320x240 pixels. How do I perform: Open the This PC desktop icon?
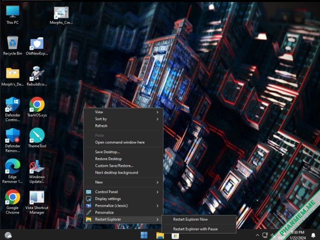(12, 15)
